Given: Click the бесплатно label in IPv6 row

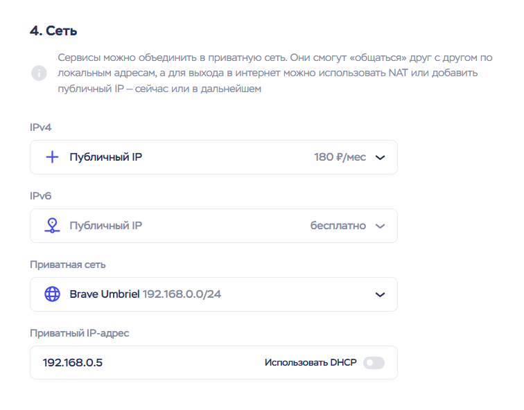Looking at the screenshot, I should 338,226.
